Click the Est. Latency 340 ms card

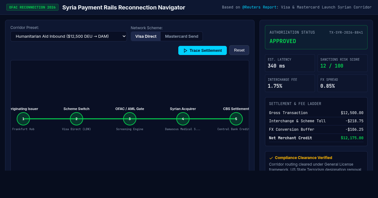point(290,63)
